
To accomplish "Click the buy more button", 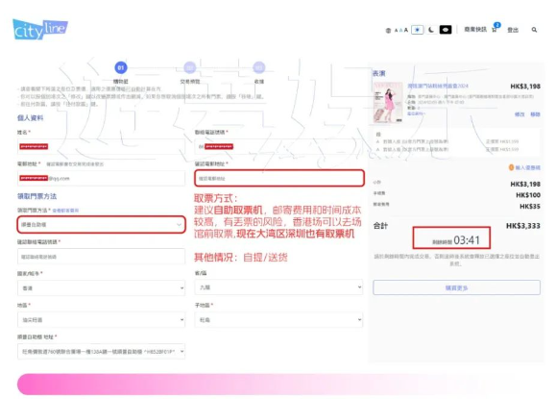I will pyautogui.click(x=457, y=287).
